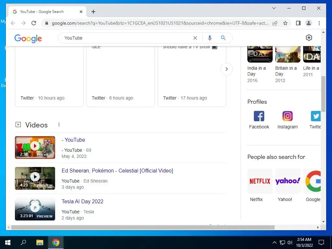Screen dimensions: 332x249
Task: Click the Yahoo! related search tile
Action: pos(288,181)
